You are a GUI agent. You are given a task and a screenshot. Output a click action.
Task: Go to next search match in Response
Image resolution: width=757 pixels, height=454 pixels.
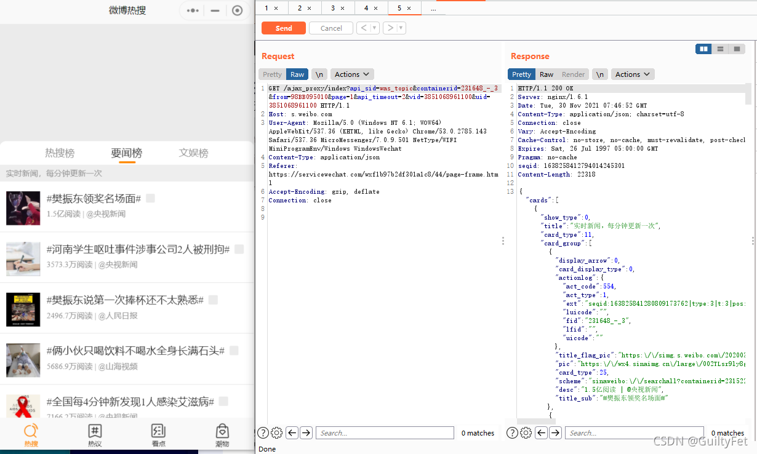pos(555,433)
